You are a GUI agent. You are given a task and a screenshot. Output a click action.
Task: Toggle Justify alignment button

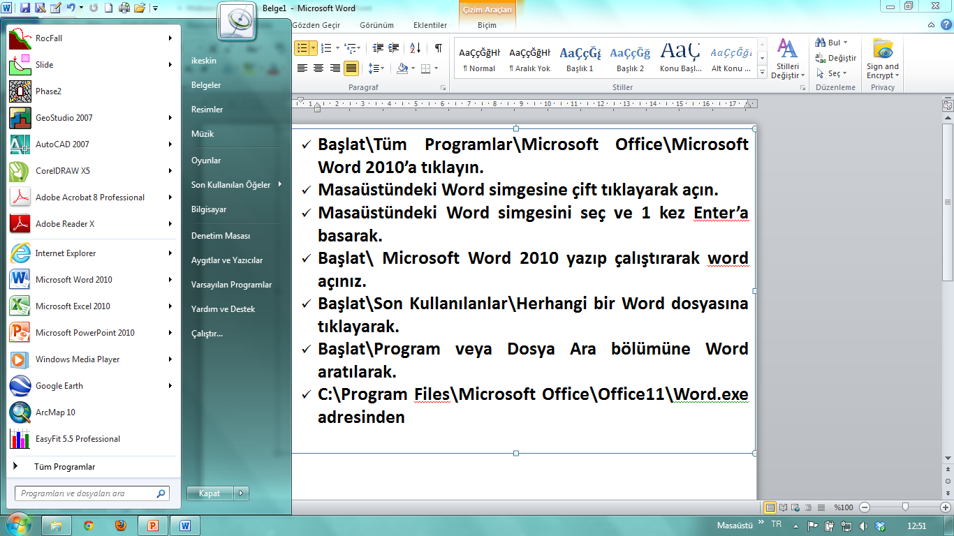click(x=351, y=68)
